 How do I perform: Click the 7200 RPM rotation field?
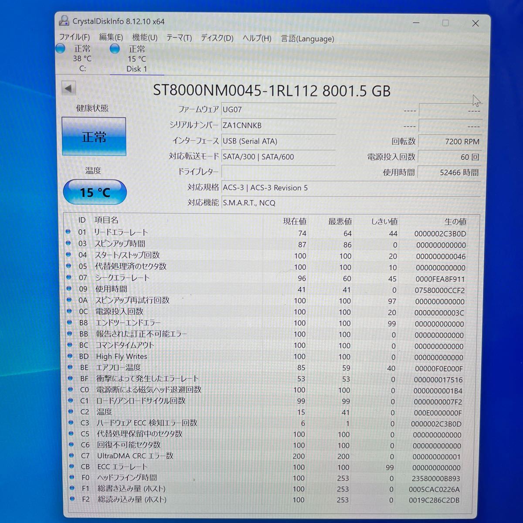(450, 141)
